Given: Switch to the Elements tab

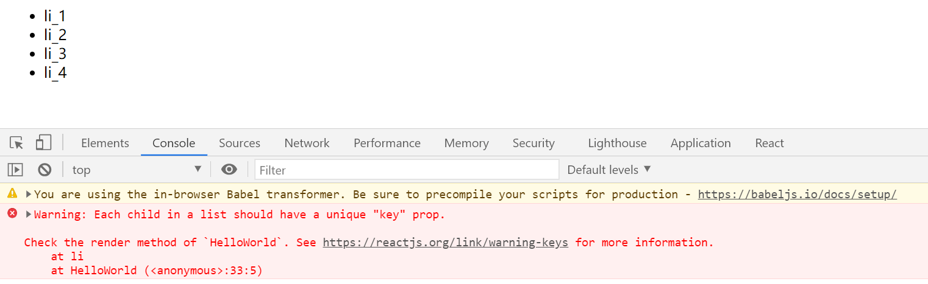Looking at the screenshot, I should tap(105, 143).
